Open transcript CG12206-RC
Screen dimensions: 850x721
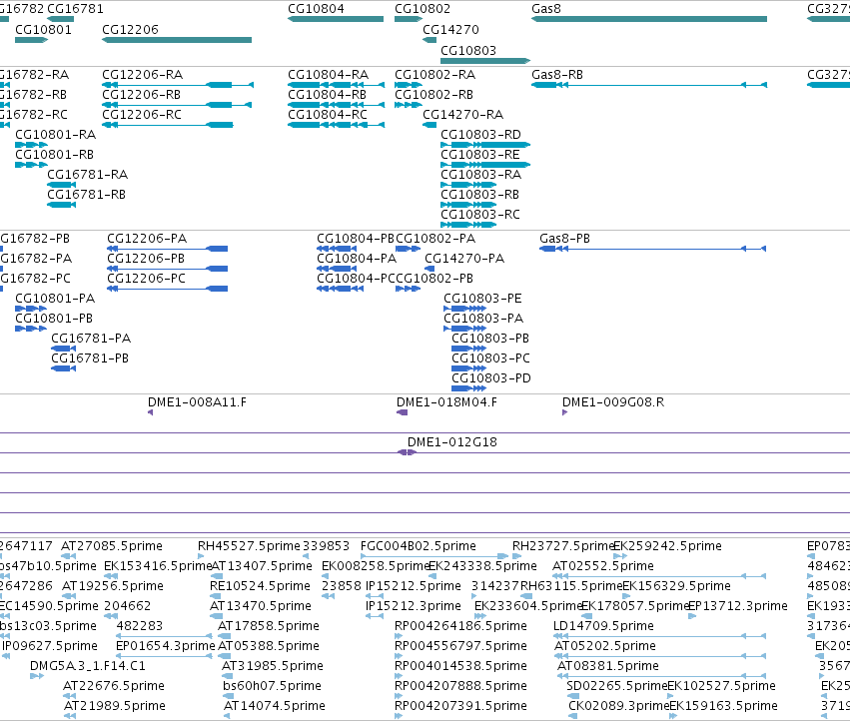(x=168, y=125)
